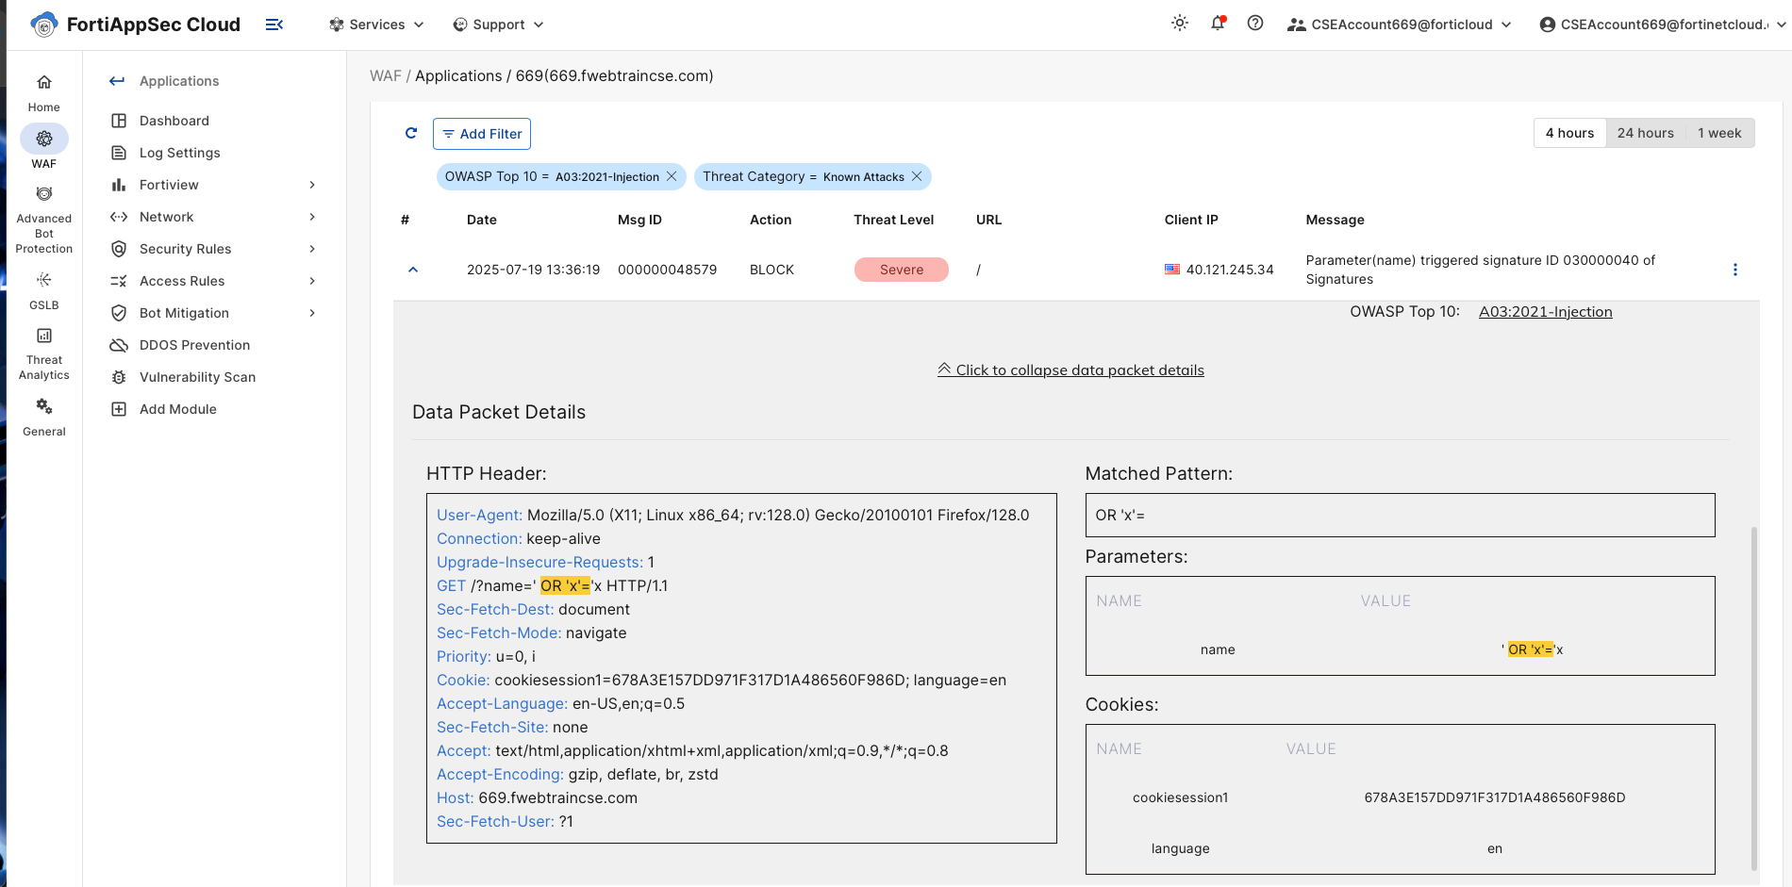Click the Vulnerability Scan bug icon

[119, 377]
